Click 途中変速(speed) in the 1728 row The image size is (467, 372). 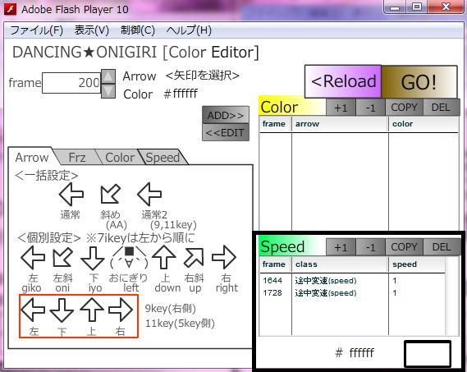click(x=326, y=293)
